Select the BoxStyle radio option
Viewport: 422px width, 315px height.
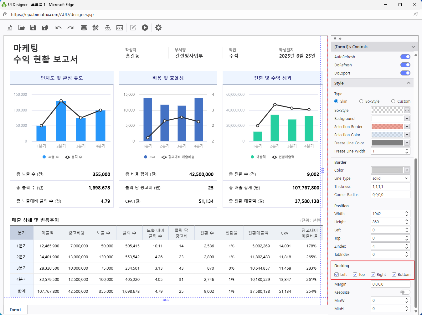point(361,101)
